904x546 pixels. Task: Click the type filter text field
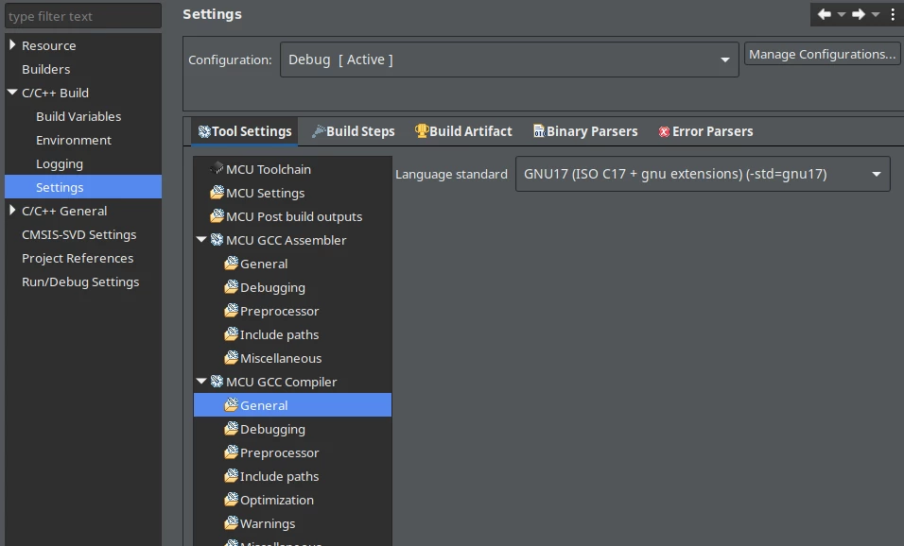[x=83, y=16]
